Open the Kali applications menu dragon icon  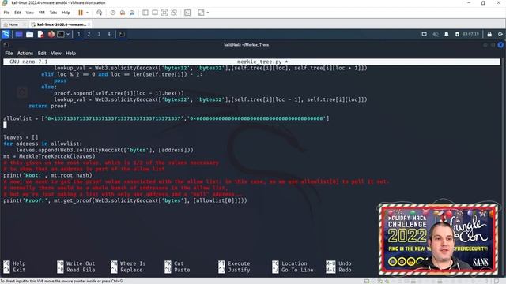coord(6,34)
